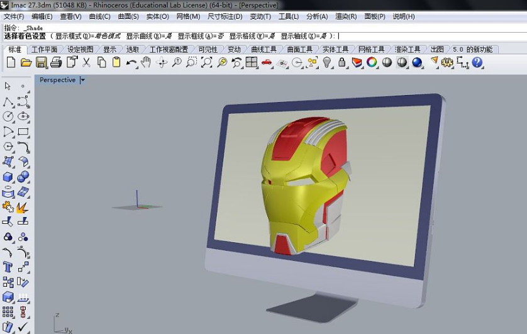Select the Circle tool in sidebar

(8, 116)
